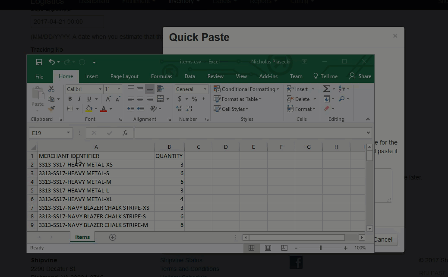This screenshot has width=448, height=277.
Task: Open the General number format dropdown
Action: click(x=205, y=89)
